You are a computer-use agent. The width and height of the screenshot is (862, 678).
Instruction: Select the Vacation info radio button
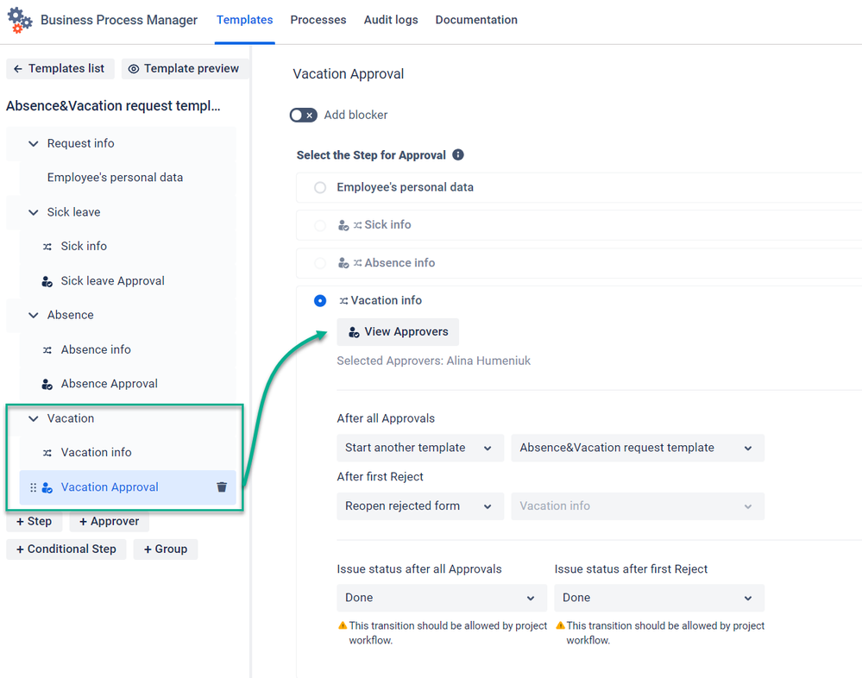tap(320, 300)
